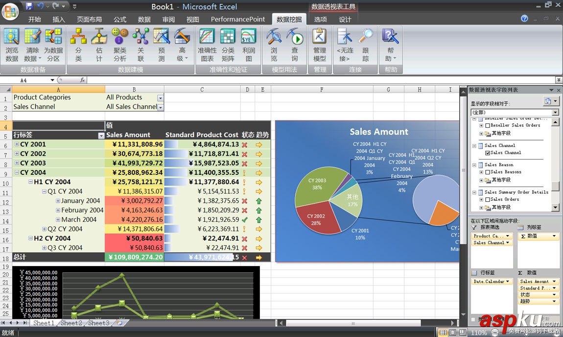Switch to the 设计 ribbon tab

(345, 20)
